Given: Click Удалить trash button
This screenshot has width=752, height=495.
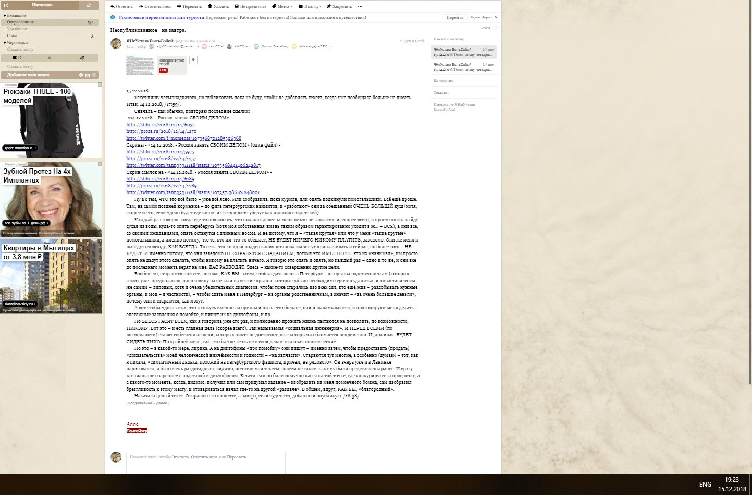Looking at the screenshot, I should tap(218, 6).
